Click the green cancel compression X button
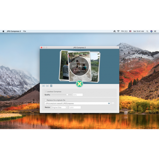Screen dimensions: 159x159 coord(79,84)
